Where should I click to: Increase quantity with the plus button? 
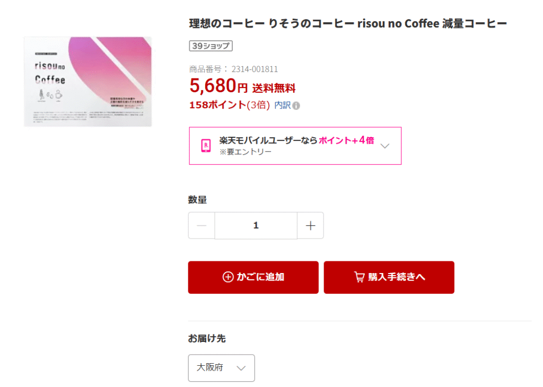tap(311, 226)
